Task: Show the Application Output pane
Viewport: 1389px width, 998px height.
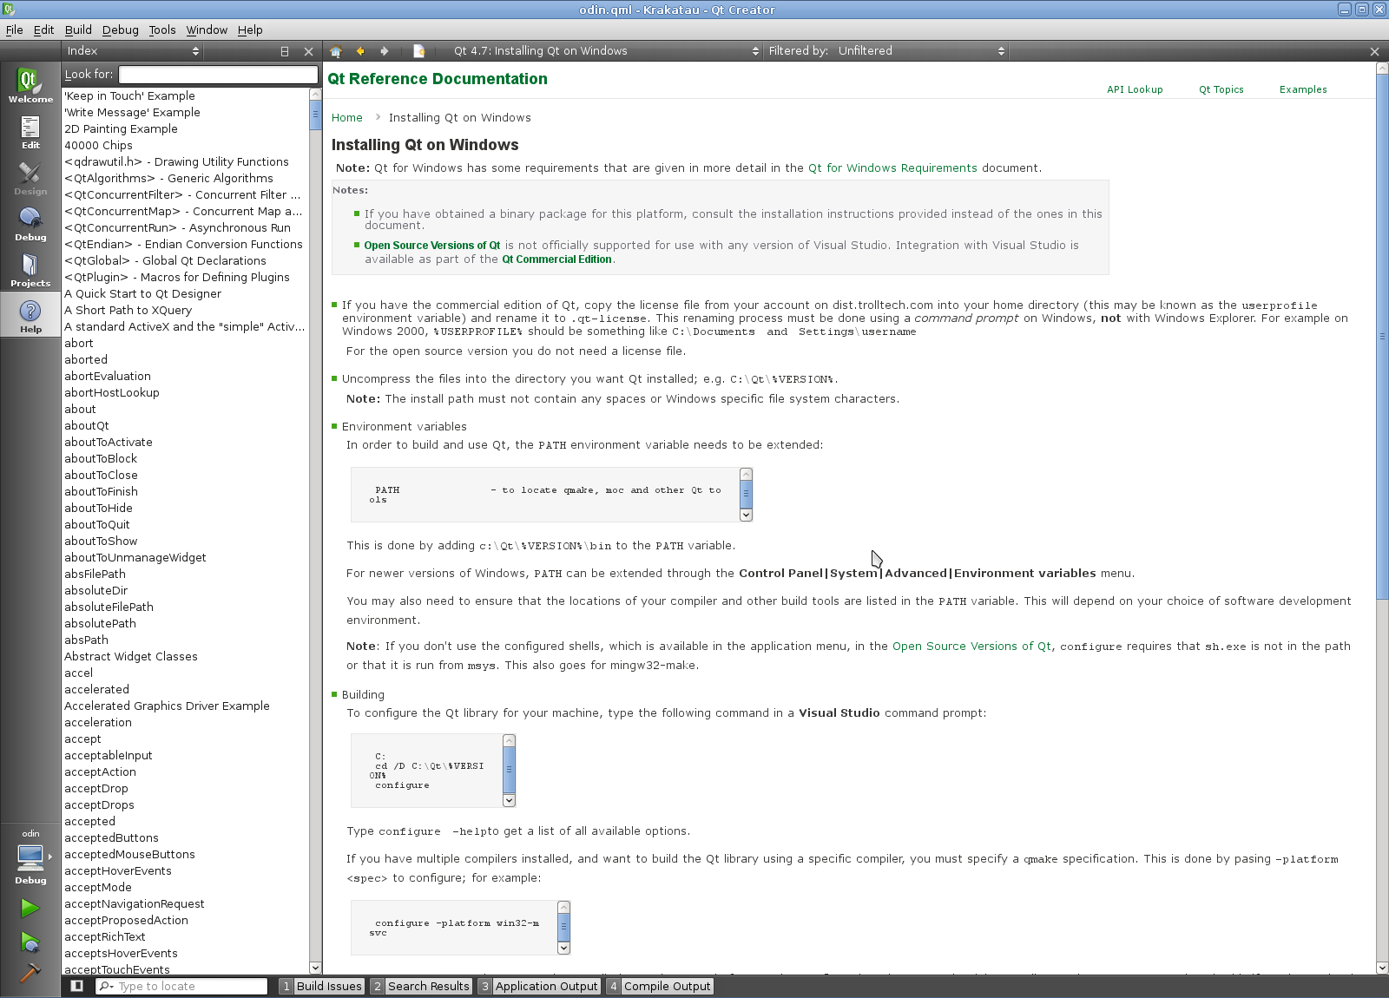Action: coord(539,986)
